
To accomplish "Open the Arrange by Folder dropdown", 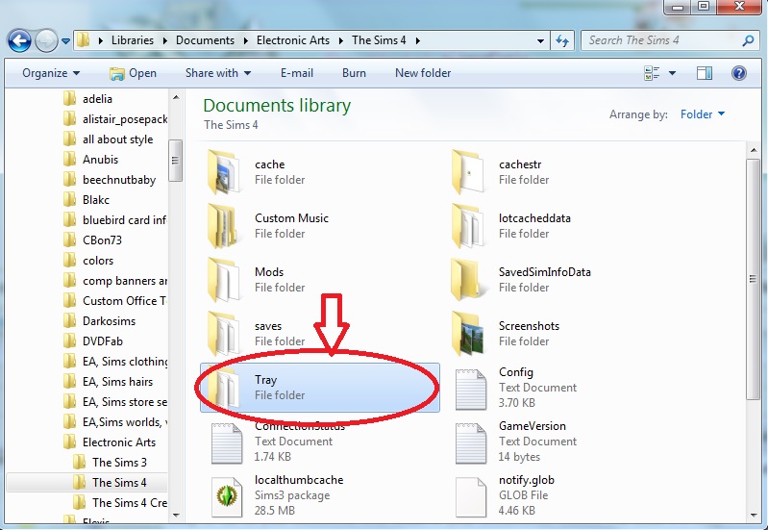I will click(x=703, y=114).
